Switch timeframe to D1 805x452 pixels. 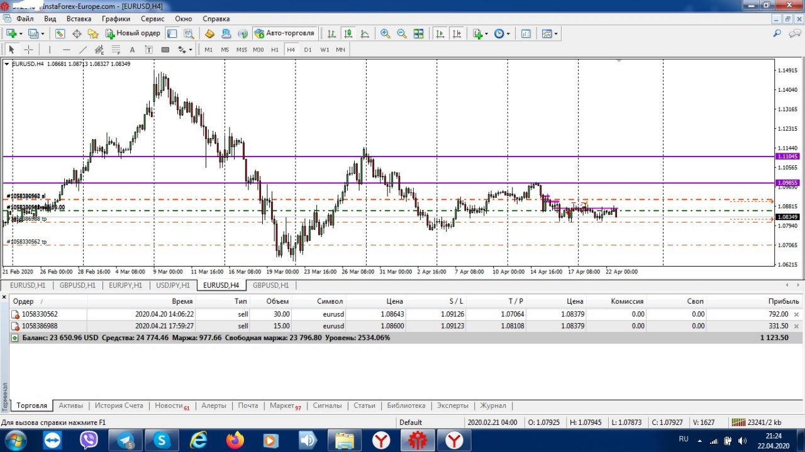[308, 50]
